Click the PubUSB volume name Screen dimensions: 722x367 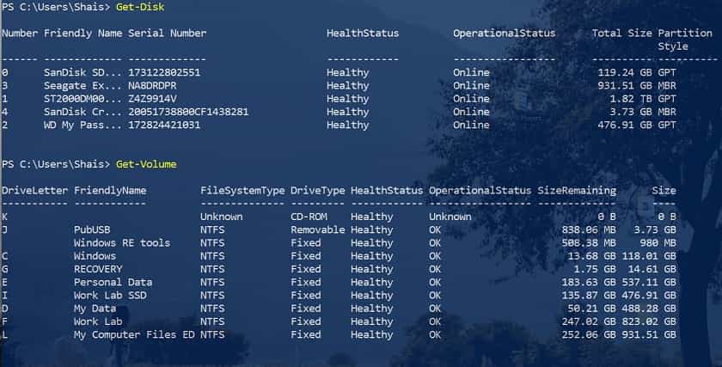[92, 229]
